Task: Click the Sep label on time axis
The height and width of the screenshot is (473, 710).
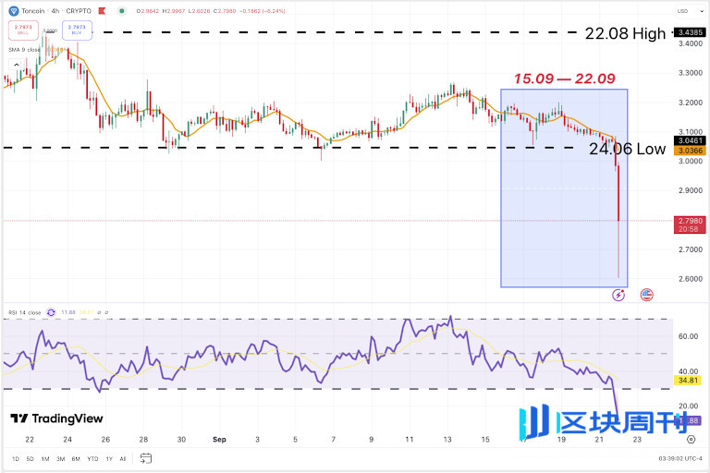Action: pyautogui.click(x=220, y=440)
